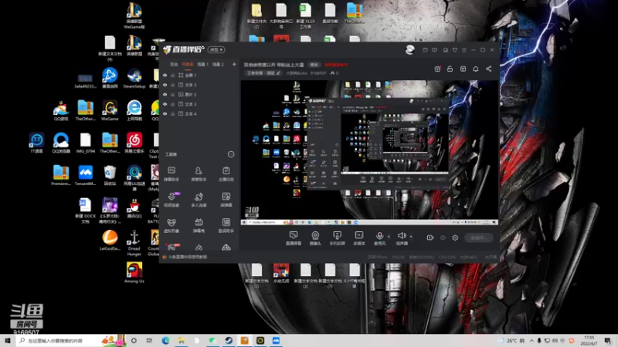
Task: Edit the stream category pill with the pencil
Action: click(263, 73)
